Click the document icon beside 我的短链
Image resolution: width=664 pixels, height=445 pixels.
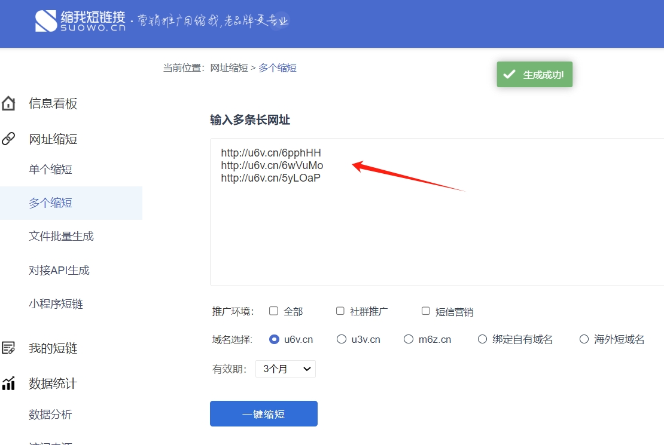point(8,348)
